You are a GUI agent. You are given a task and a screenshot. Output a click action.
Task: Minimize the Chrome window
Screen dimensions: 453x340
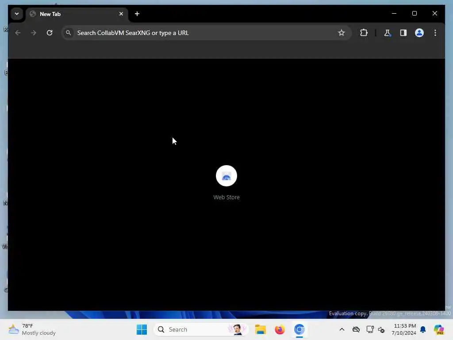click(394, 14)
